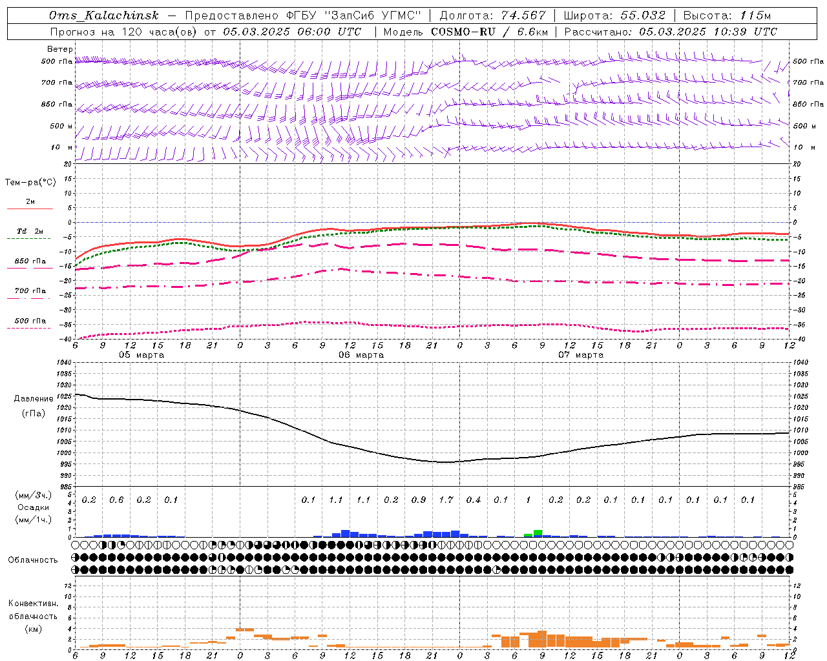Click the red line swatch under 2м legend
827x661 pixels.
click(x=30, y=209)
